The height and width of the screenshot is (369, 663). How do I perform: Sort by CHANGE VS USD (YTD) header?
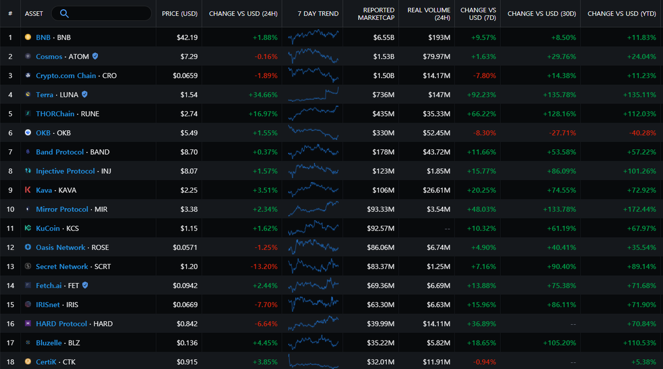click(x=622, y=13)
